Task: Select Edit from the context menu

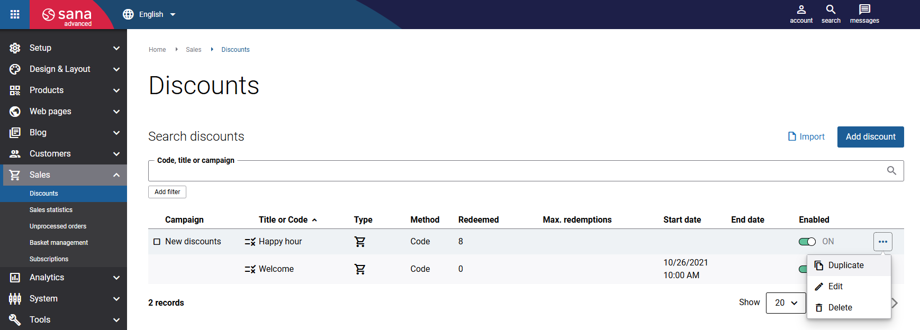Action: tap(849, 286)
